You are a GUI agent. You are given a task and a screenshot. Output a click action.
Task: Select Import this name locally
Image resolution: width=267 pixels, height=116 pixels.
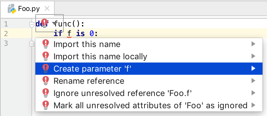click(149, 56)
